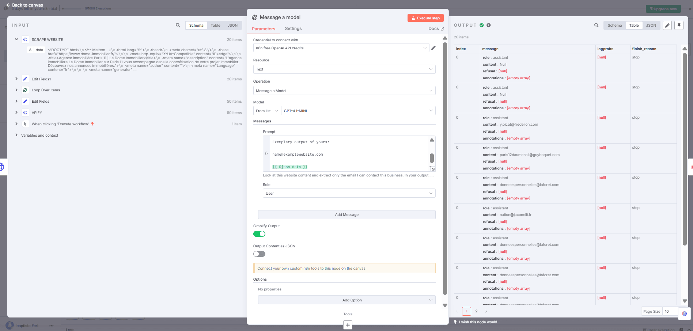Open the Role dropdown showing User
This screenshot has width=693, height=331.
349,193
